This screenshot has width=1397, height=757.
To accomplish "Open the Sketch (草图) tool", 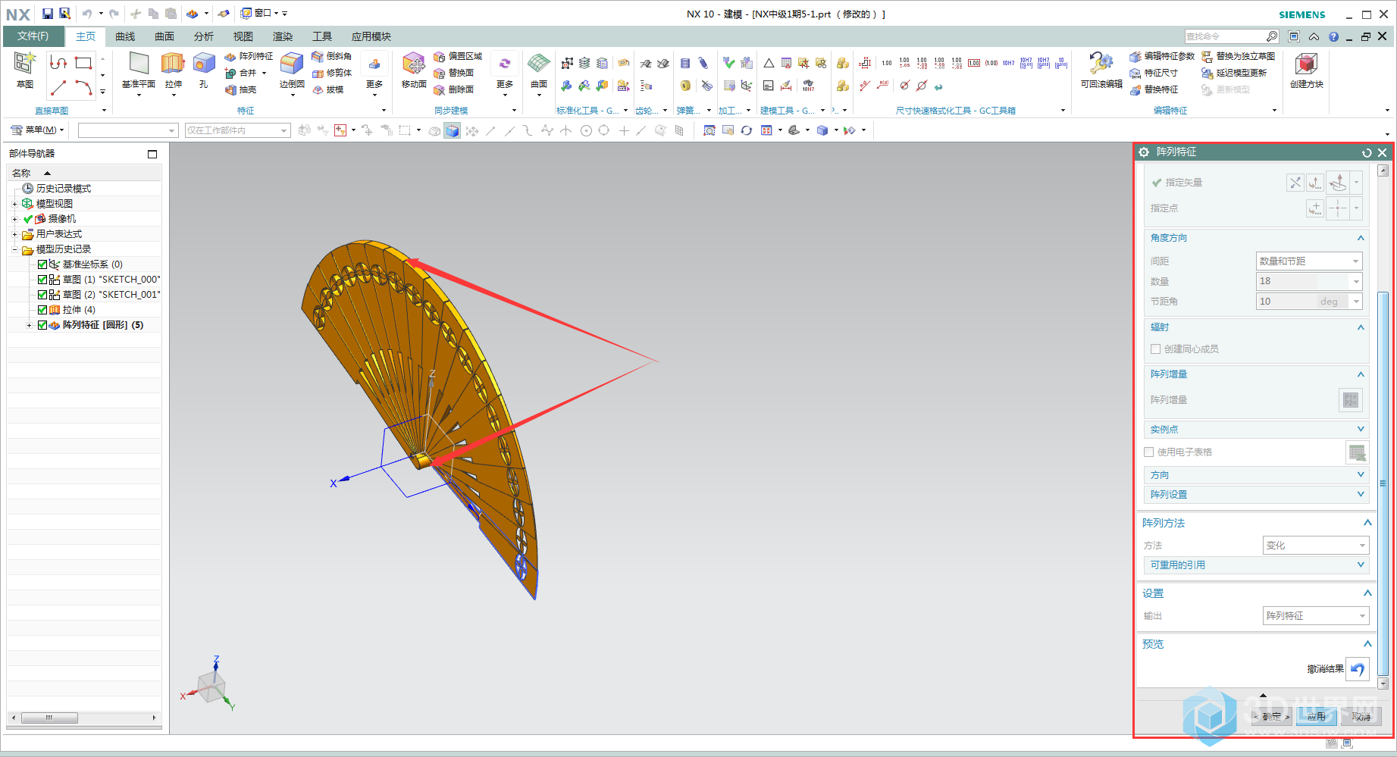I will coord(24,70).
